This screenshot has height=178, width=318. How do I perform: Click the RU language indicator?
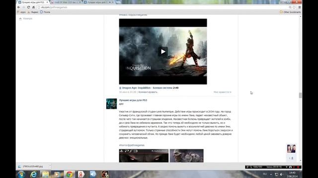click(265, 174)
